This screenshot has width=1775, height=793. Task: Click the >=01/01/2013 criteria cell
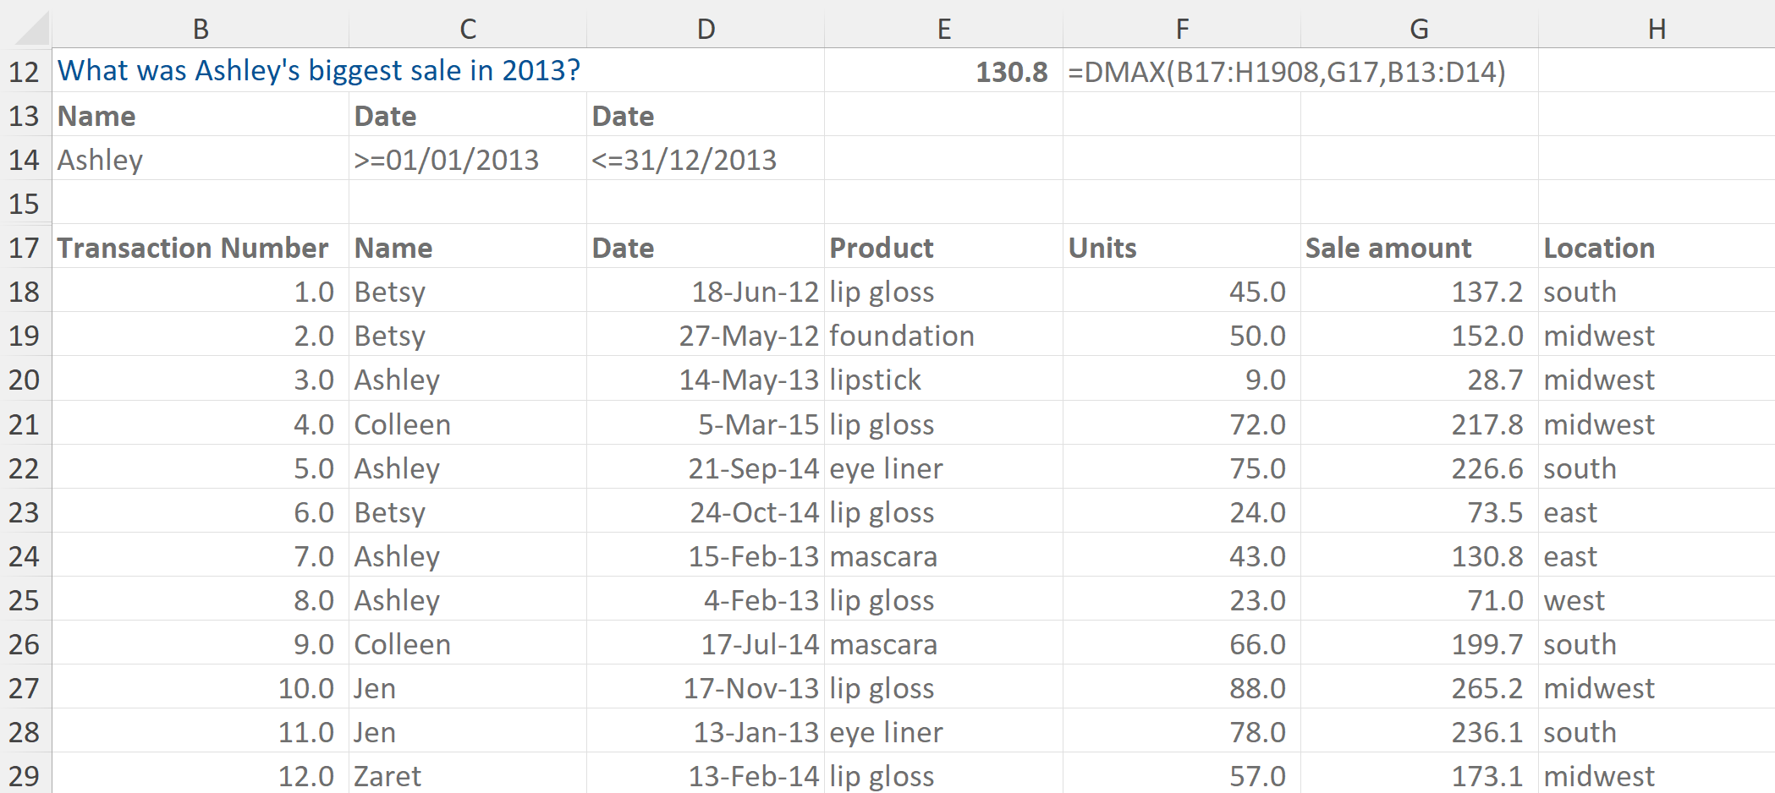[x=467, y=160]
